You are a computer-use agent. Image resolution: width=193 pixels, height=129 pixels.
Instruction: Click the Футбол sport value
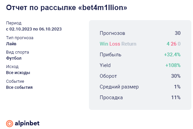pos(14,58)
